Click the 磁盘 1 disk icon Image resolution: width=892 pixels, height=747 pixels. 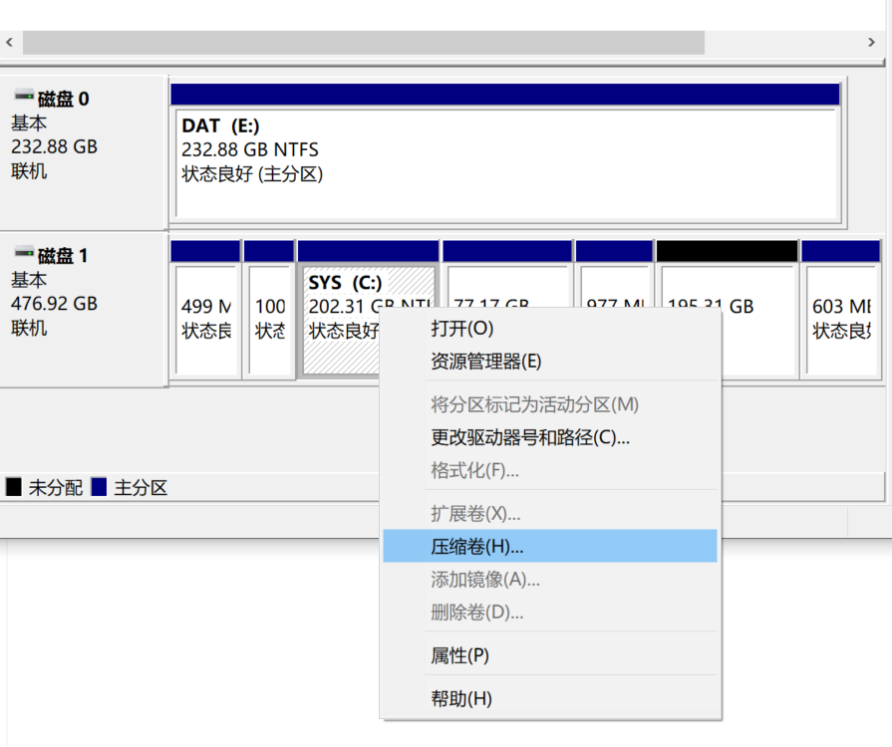pyautogui.click(x=23, y=252)
